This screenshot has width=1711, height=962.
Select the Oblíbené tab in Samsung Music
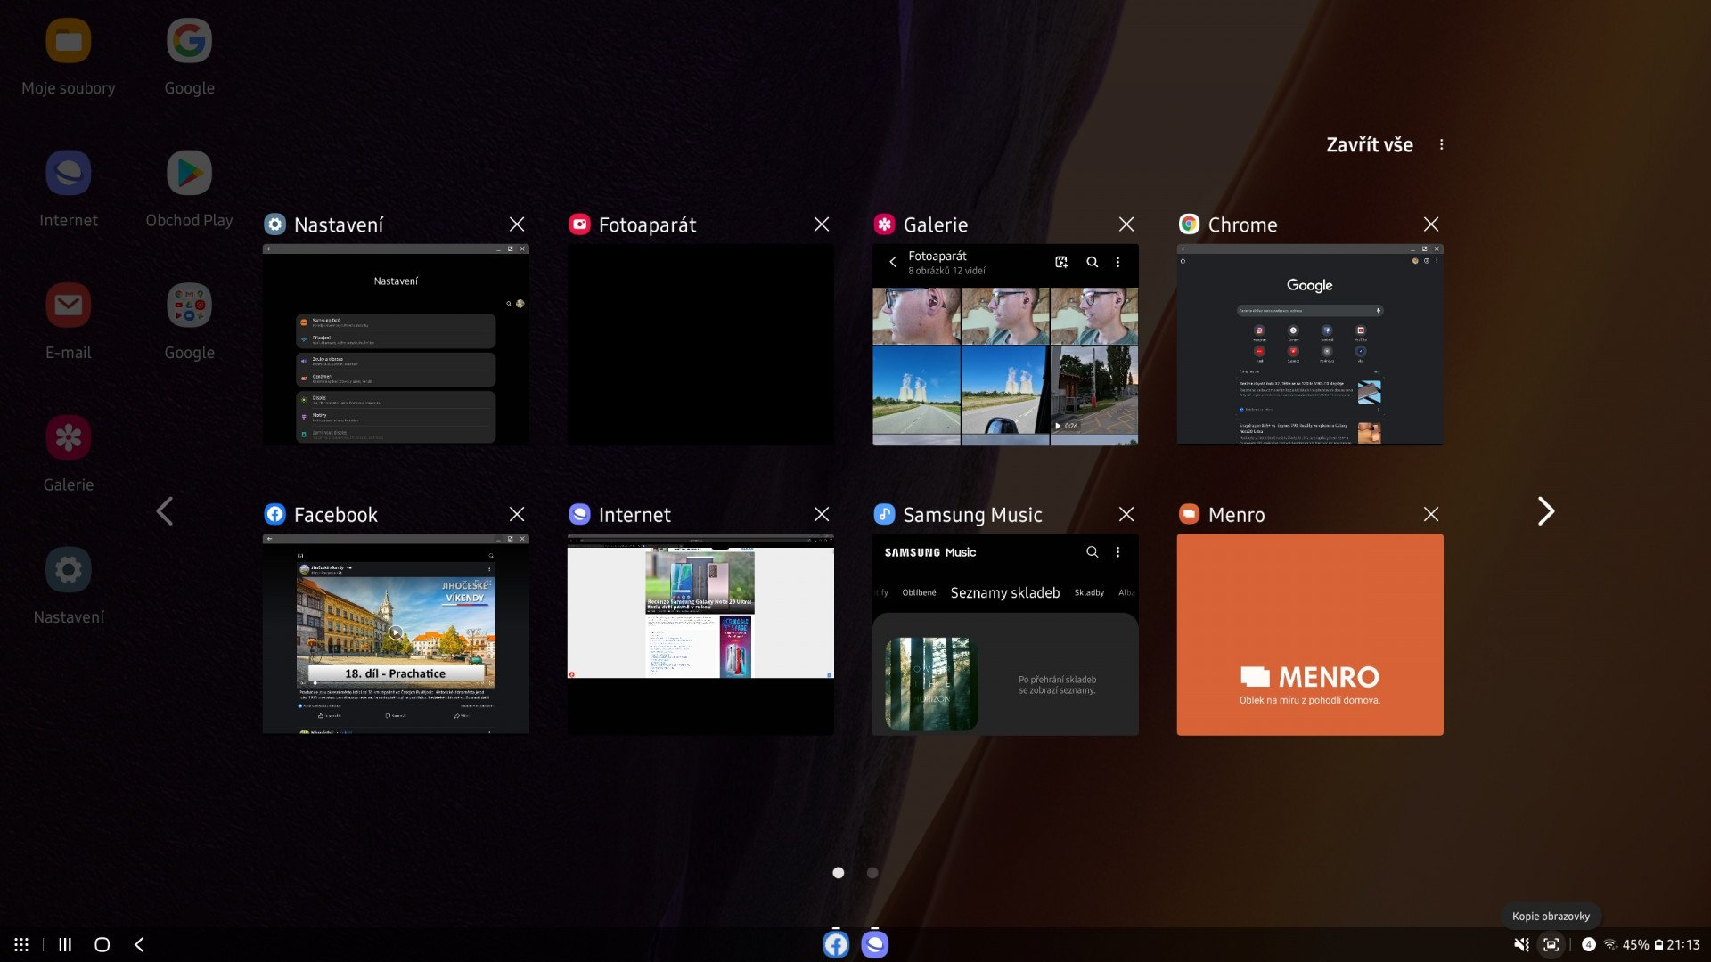point(919,593)
